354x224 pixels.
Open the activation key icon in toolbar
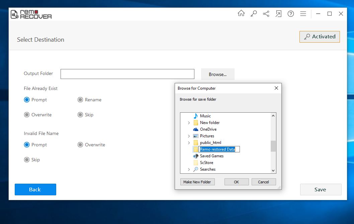click(254, 14)
